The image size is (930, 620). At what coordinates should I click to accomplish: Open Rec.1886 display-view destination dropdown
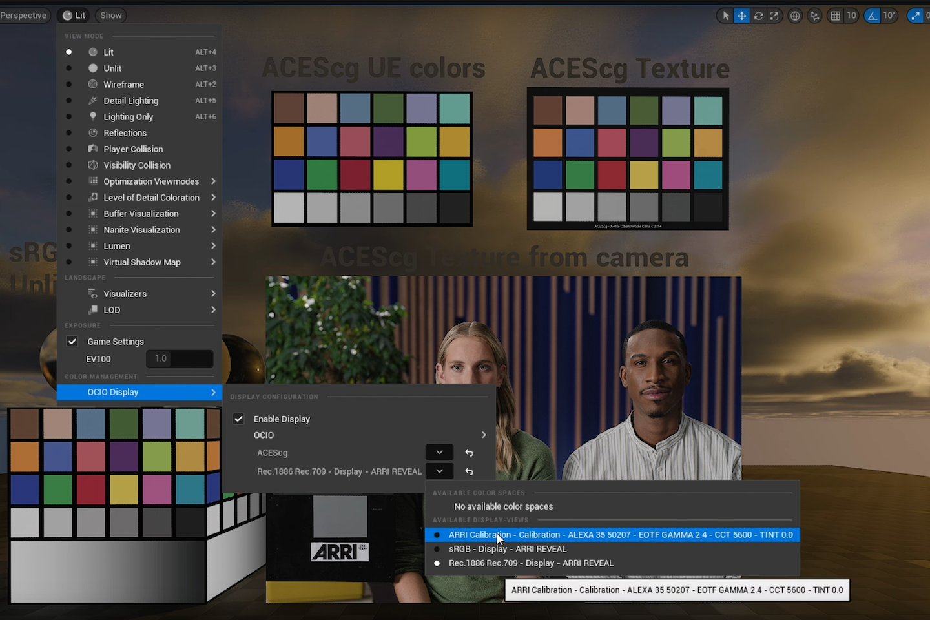(x=439, y=471)
